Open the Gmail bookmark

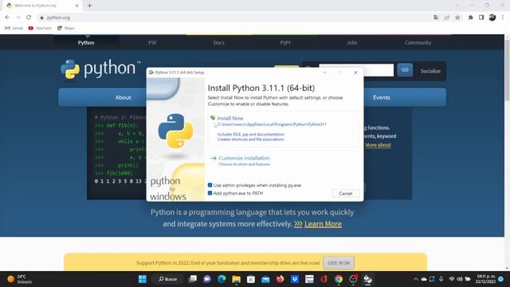click(x=14, y=29)
